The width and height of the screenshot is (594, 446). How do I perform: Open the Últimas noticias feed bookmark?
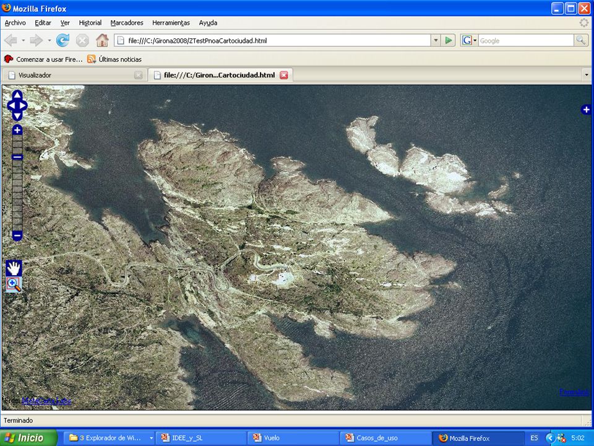[x=114, y=59]
